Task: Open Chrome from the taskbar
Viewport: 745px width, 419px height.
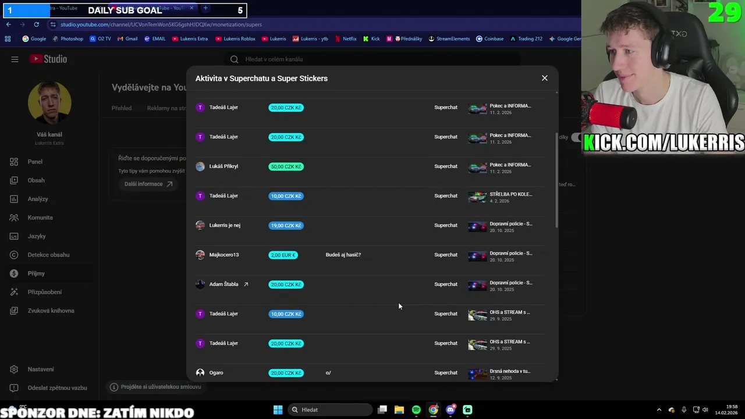Action: (x=434, y=410)
